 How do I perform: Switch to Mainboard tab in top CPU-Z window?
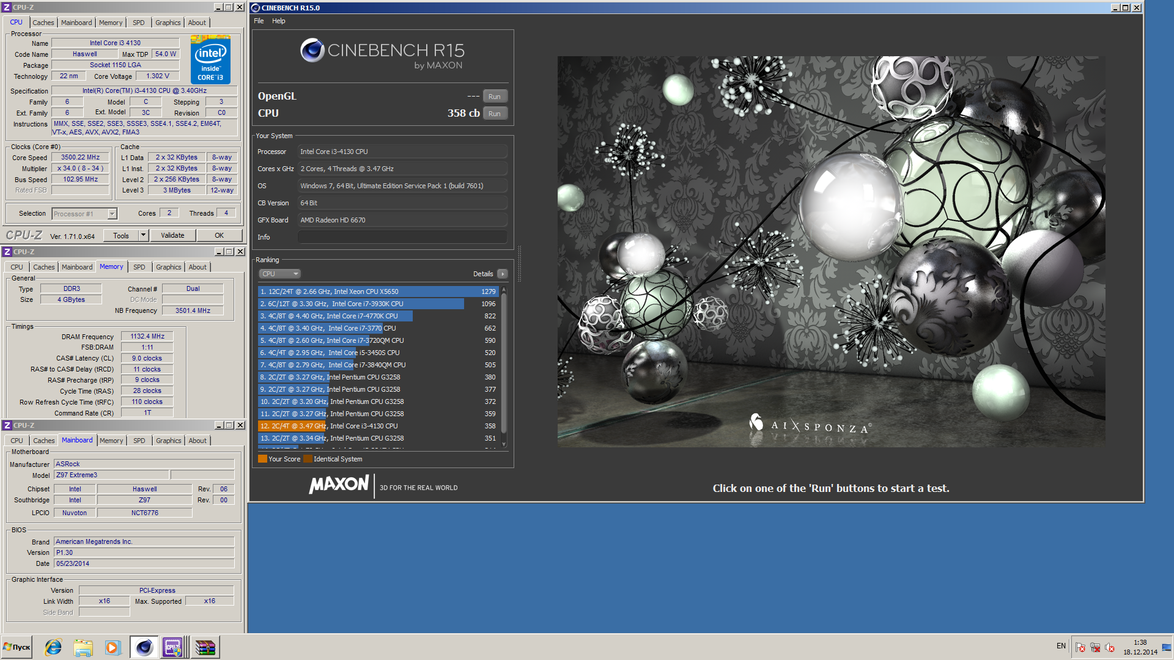pos(76,23)
